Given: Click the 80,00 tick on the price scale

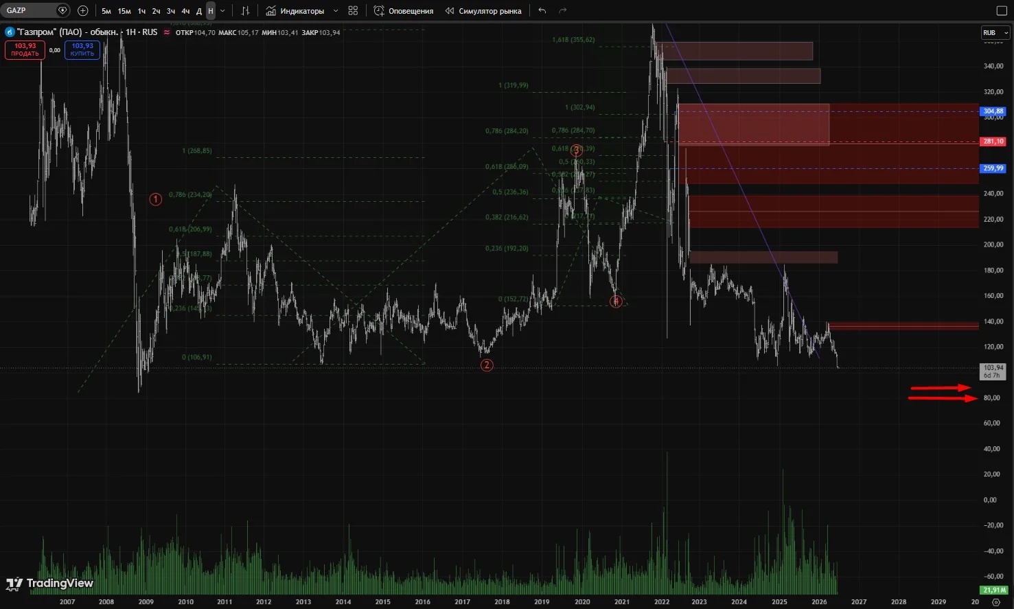Looking at the screenshot, I should coord(991,398).
